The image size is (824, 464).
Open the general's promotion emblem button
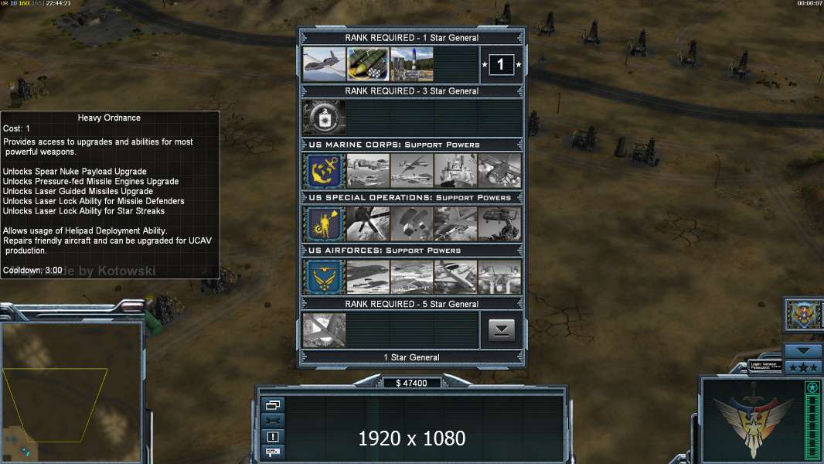[x=803, y=314]
